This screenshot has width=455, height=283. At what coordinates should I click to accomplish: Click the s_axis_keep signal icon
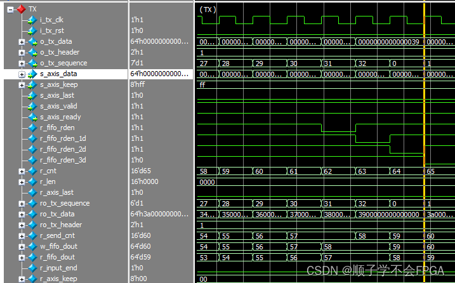click(x=32, y=85)
